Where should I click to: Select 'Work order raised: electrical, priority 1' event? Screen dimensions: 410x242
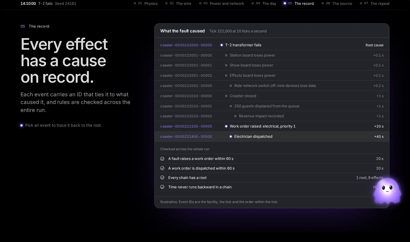click(272, 126)
